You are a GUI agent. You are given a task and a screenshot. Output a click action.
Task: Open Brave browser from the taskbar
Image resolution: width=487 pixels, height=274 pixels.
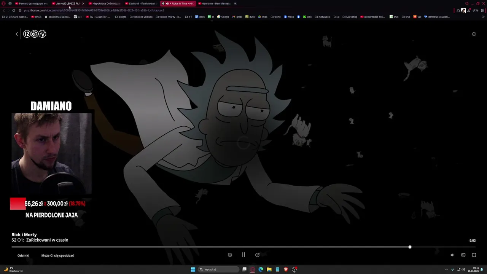point(286,269)
